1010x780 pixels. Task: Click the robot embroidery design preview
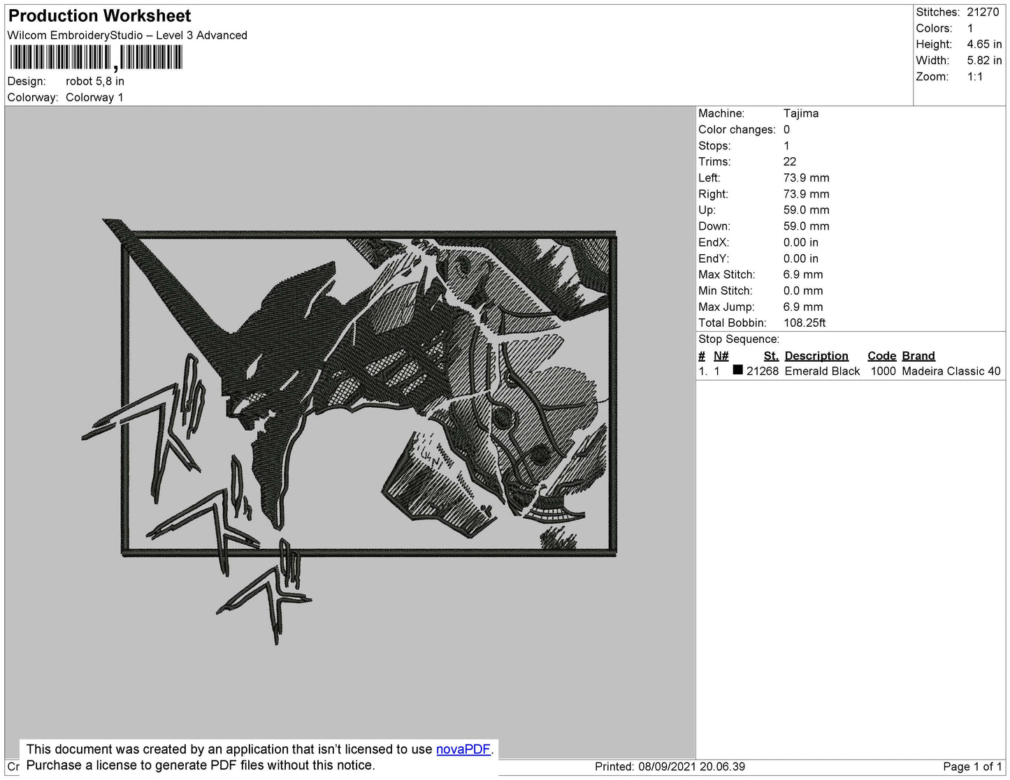(349, 431)
